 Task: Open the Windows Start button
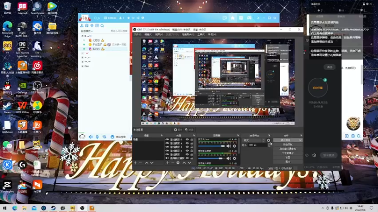(x=5, y=208)
